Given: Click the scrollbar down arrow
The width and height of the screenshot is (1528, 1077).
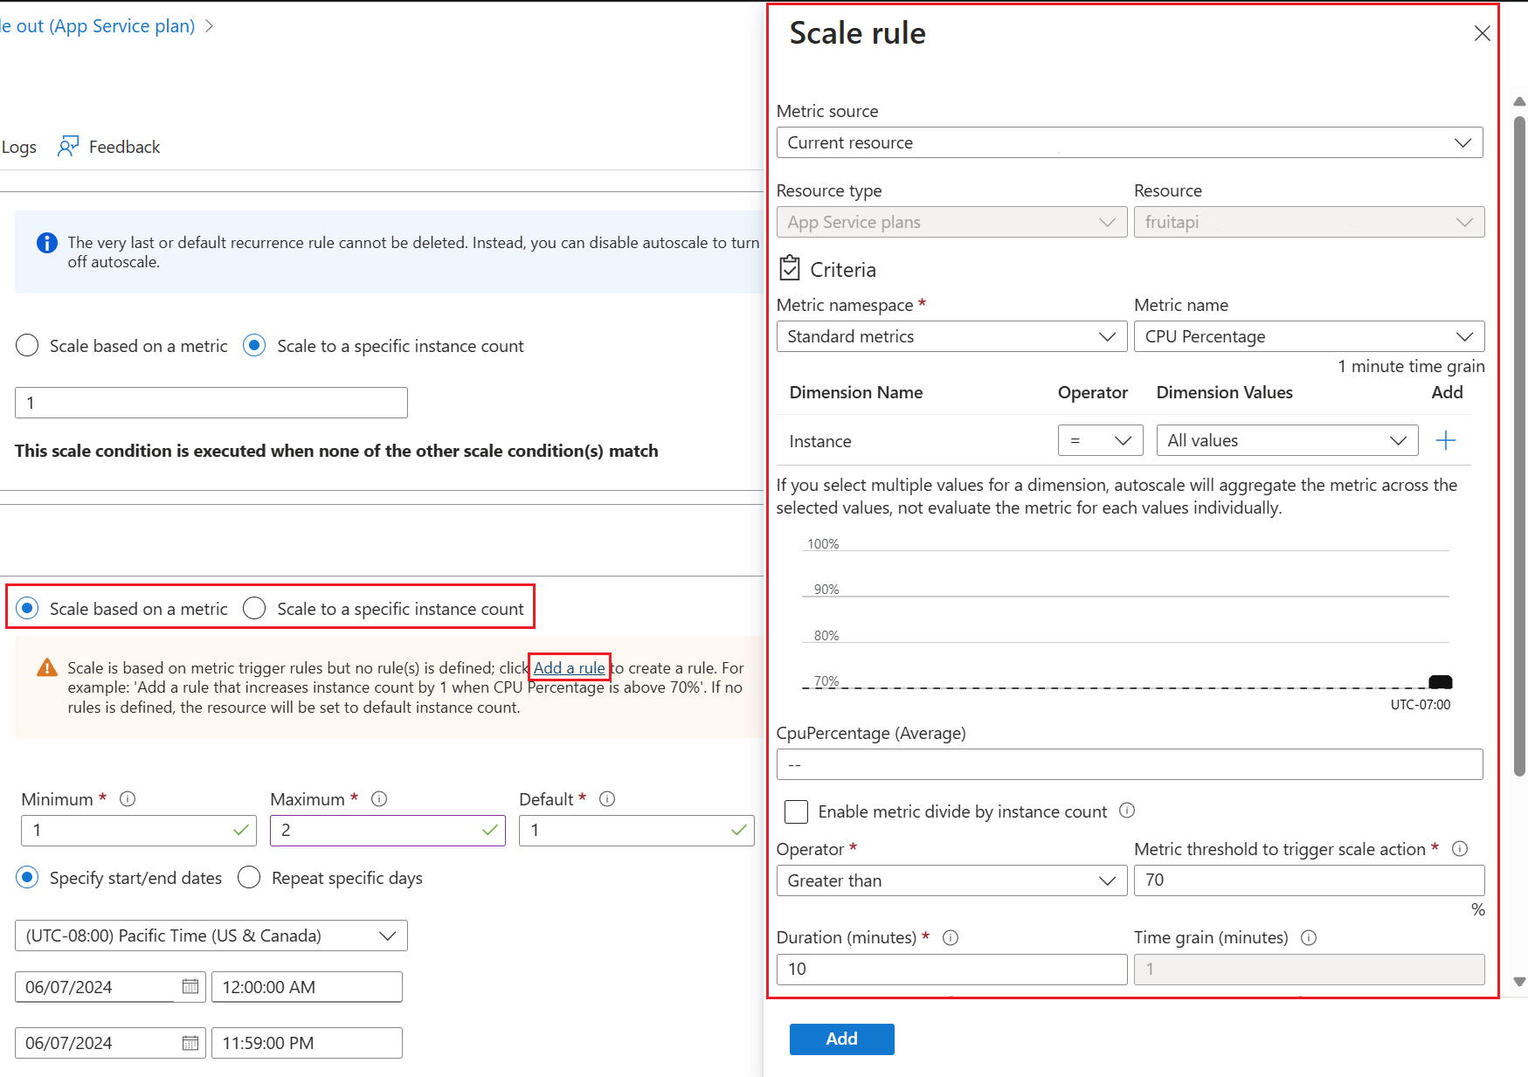Looking at the screenshot, I should [x=1519, y=981].
